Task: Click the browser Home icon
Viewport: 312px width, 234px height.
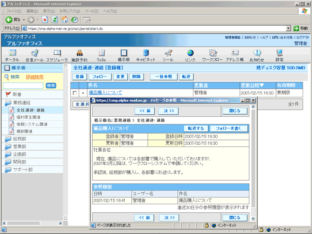Action: (x=65, y=20)
